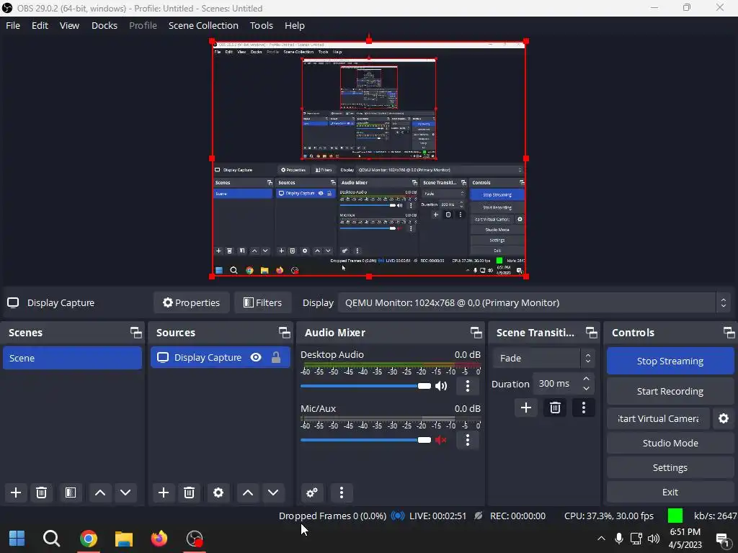This screenshot has height=553, width=738.
Task: Enable Studio Mode
Action: click(x=670, y=443)
